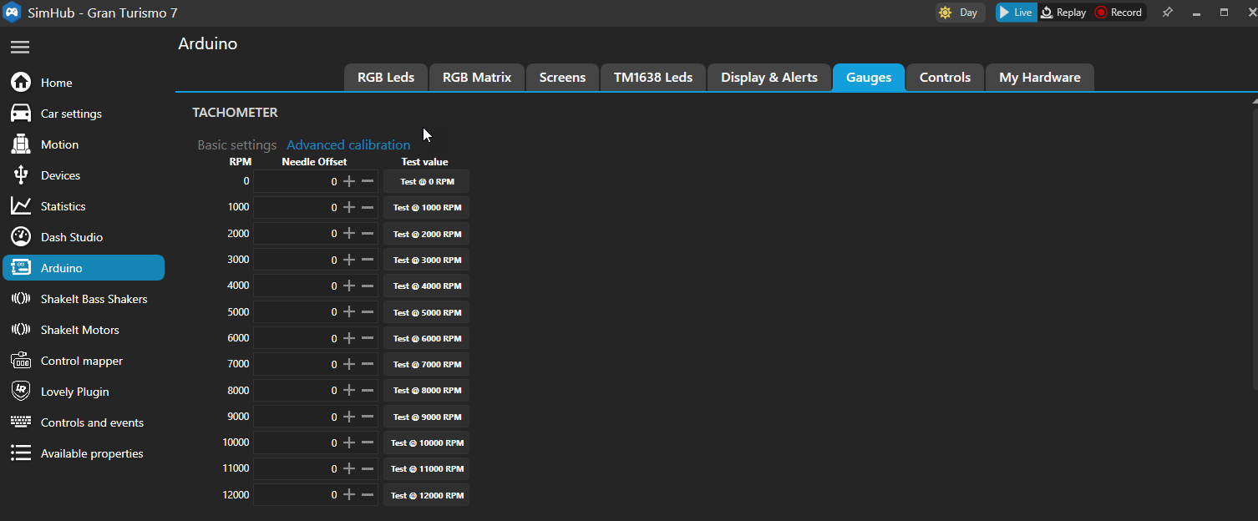The width and height of the screenshot is (1258, 521).
Task: Decrease needle offset for 11000 RPM
Action: [368, 468]
